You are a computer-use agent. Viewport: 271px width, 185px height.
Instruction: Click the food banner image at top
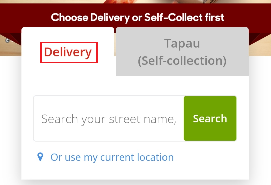click(x=135, y=2)
